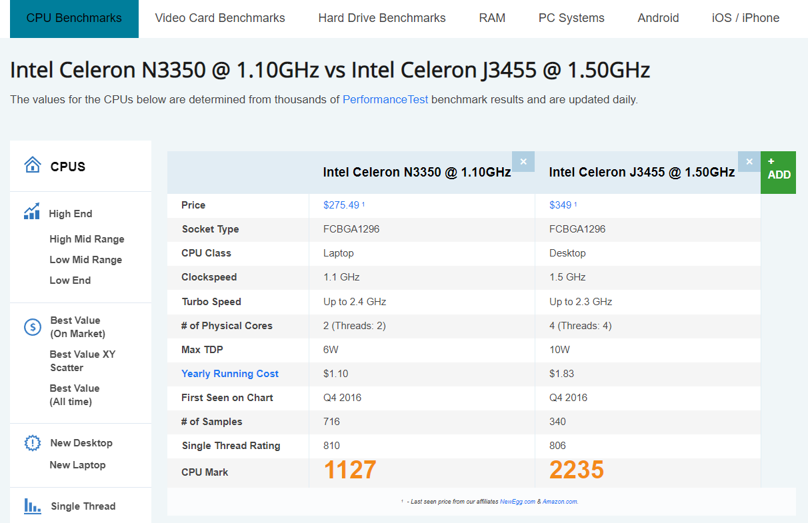Screen dimensions: 808x523
Task: Visit the NewEgg.com affiliate link
Action: pos(517,502)
